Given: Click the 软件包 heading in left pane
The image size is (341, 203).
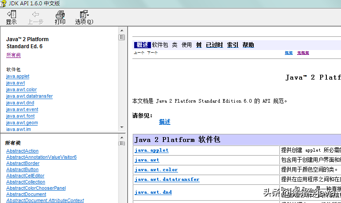Looking at the screenshot, I should pyautogui.click(x=13, y=69).
